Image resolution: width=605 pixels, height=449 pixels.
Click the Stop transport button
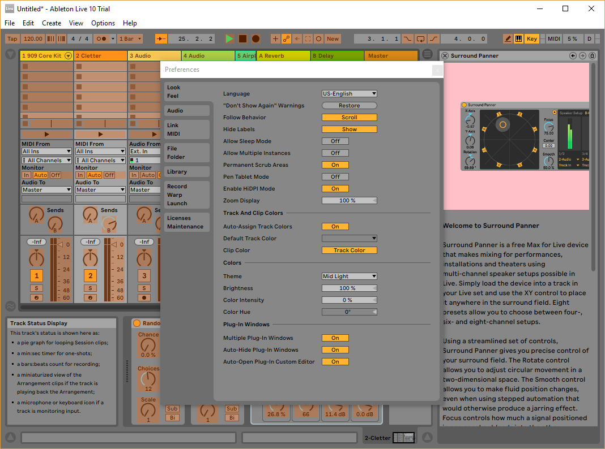242,38
